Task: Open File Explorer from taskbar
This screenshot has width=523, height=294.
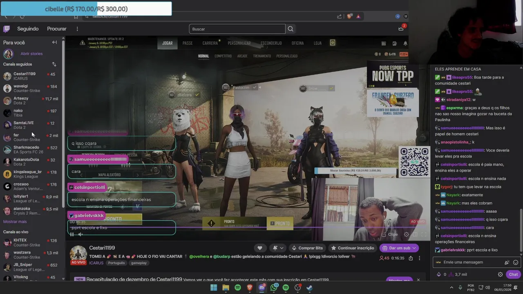Action: click(x=226, y=287)
